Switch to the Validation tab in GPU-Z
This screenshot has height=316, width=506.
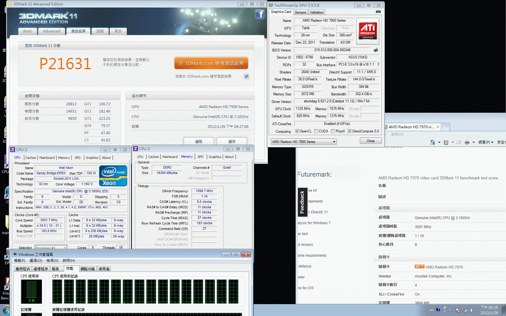click(x=317, y=12)
